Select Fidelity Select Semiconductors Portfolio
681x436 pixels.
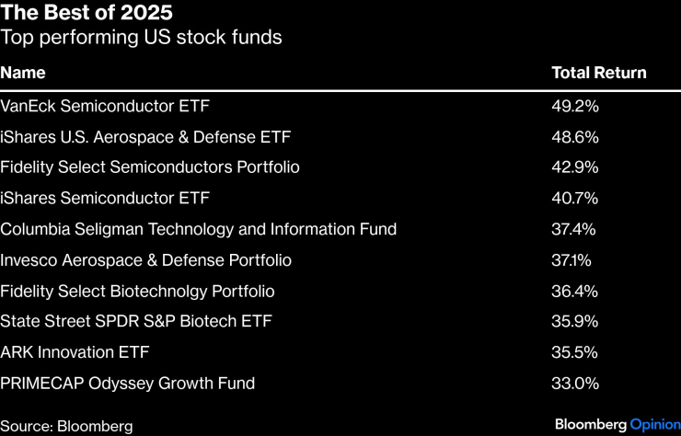[x=150, y=167]
